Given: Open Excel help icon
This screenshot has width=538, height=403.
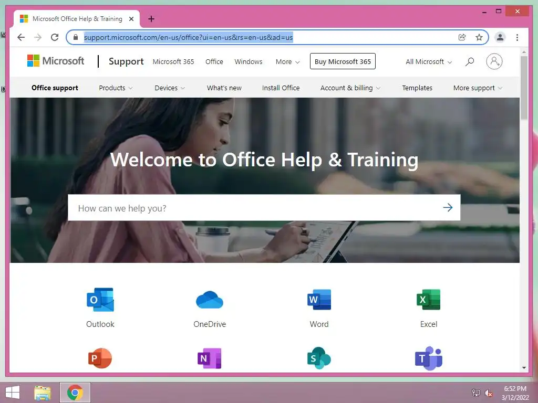Looking at the screenshot, I should tap(429, 300).
